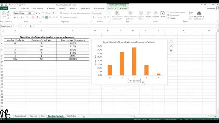Open the Recensement sheet tab
Image resolution: width=219 pixels, height=123 pixels.
point(21,116)
